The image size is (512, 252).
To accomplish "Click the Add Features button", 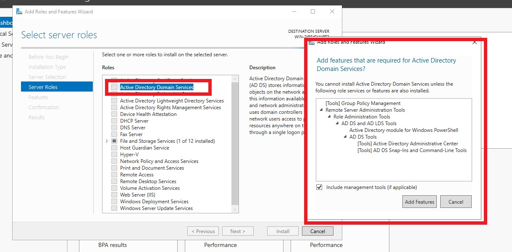I will coord(420,202).
